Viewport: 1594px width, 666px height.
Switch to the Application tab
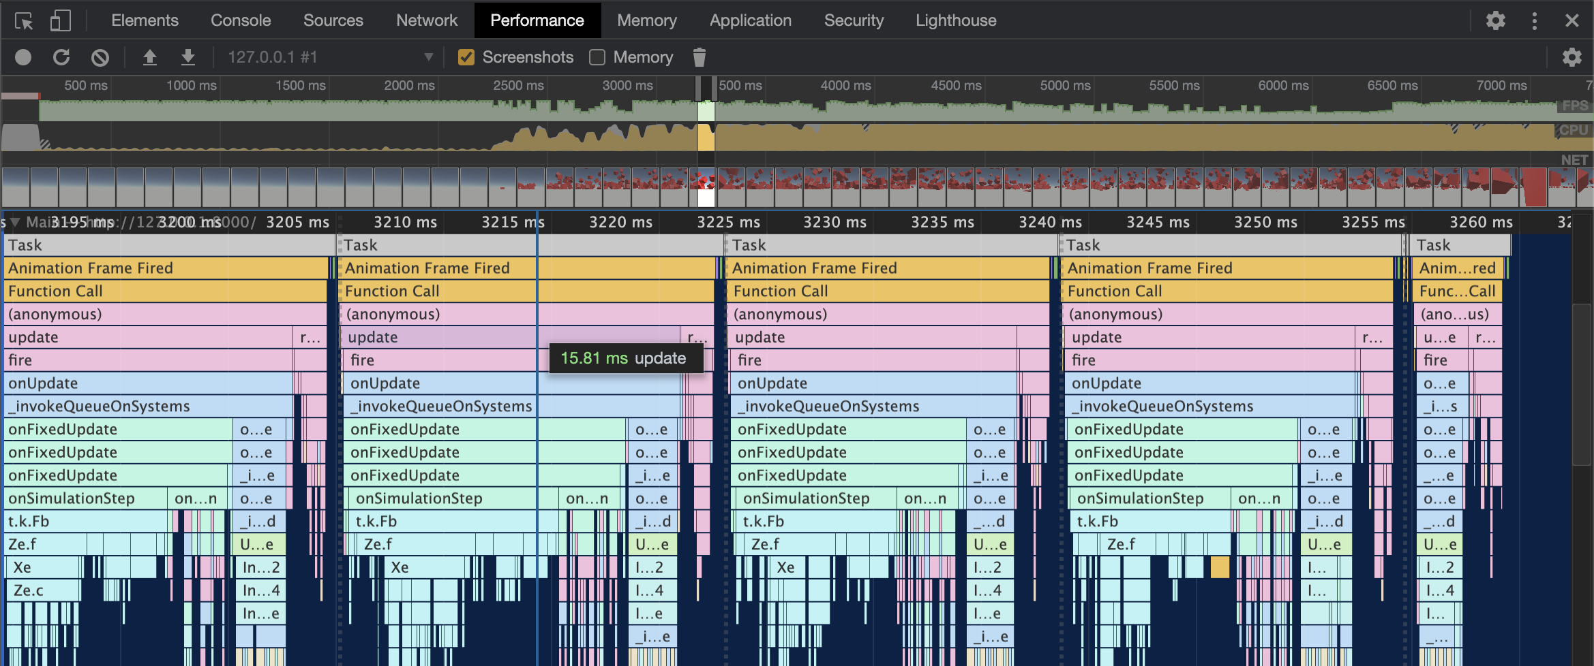coord(751,20)
